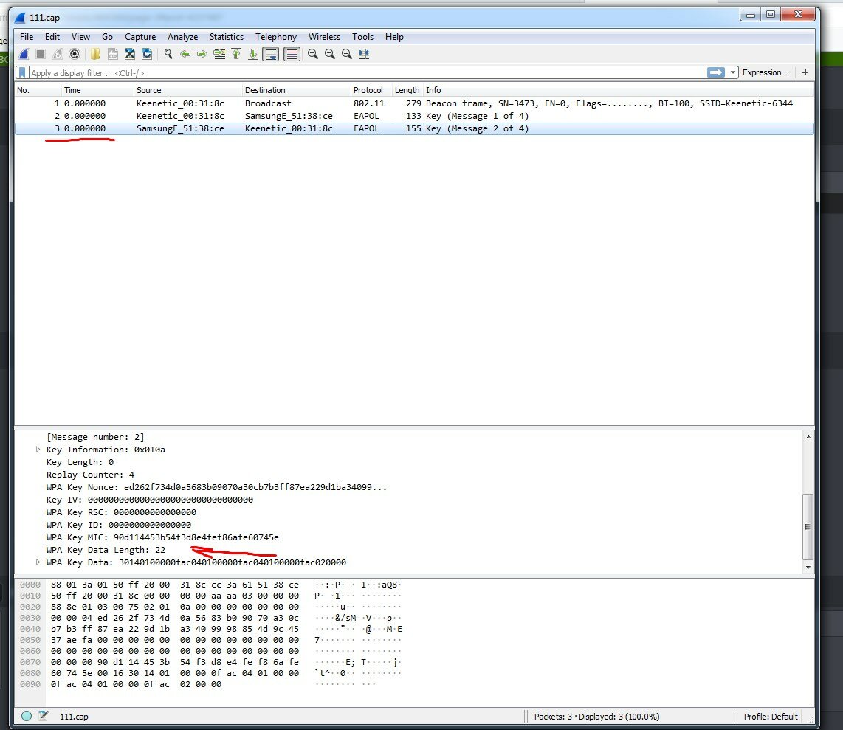The width and height of the screenshot is (843, 730).
Task: Toggle packet colorization button
Action: (292, 54)
